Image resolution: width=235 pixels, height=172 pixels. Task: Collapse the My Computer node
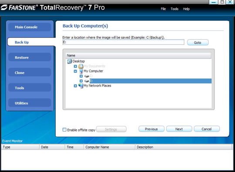(75, 71)
